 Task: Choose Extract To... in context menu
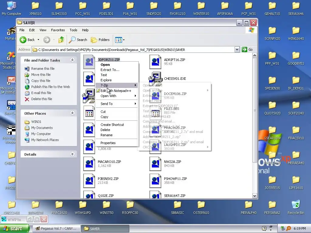pos(117,70)
